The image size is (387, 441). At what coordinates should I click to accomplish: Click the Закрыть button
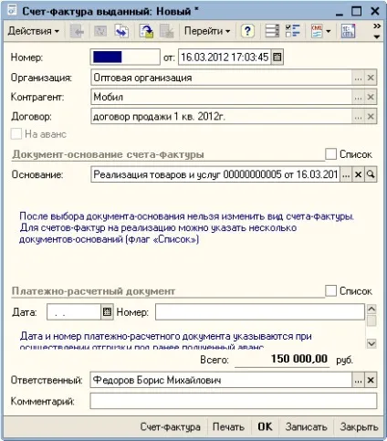pyautogui.click(x=359, y=426)
